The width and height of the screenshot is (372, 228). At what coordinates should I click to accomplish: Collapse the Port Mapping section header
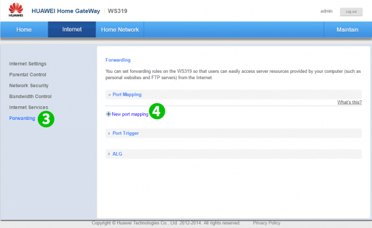click(234, 95)
